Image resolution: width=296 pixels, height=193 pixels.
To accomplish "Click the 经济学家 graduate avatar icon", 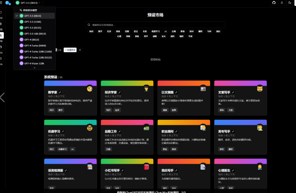I will (146, 89).
